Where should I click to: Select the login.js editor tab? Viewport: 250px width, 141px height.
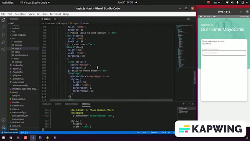pyautogui.click(x=47, y=19)
